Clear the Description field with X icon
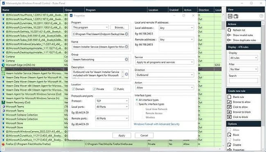The width and height of the screenshot is (266, 152). (x=126, y=74)
